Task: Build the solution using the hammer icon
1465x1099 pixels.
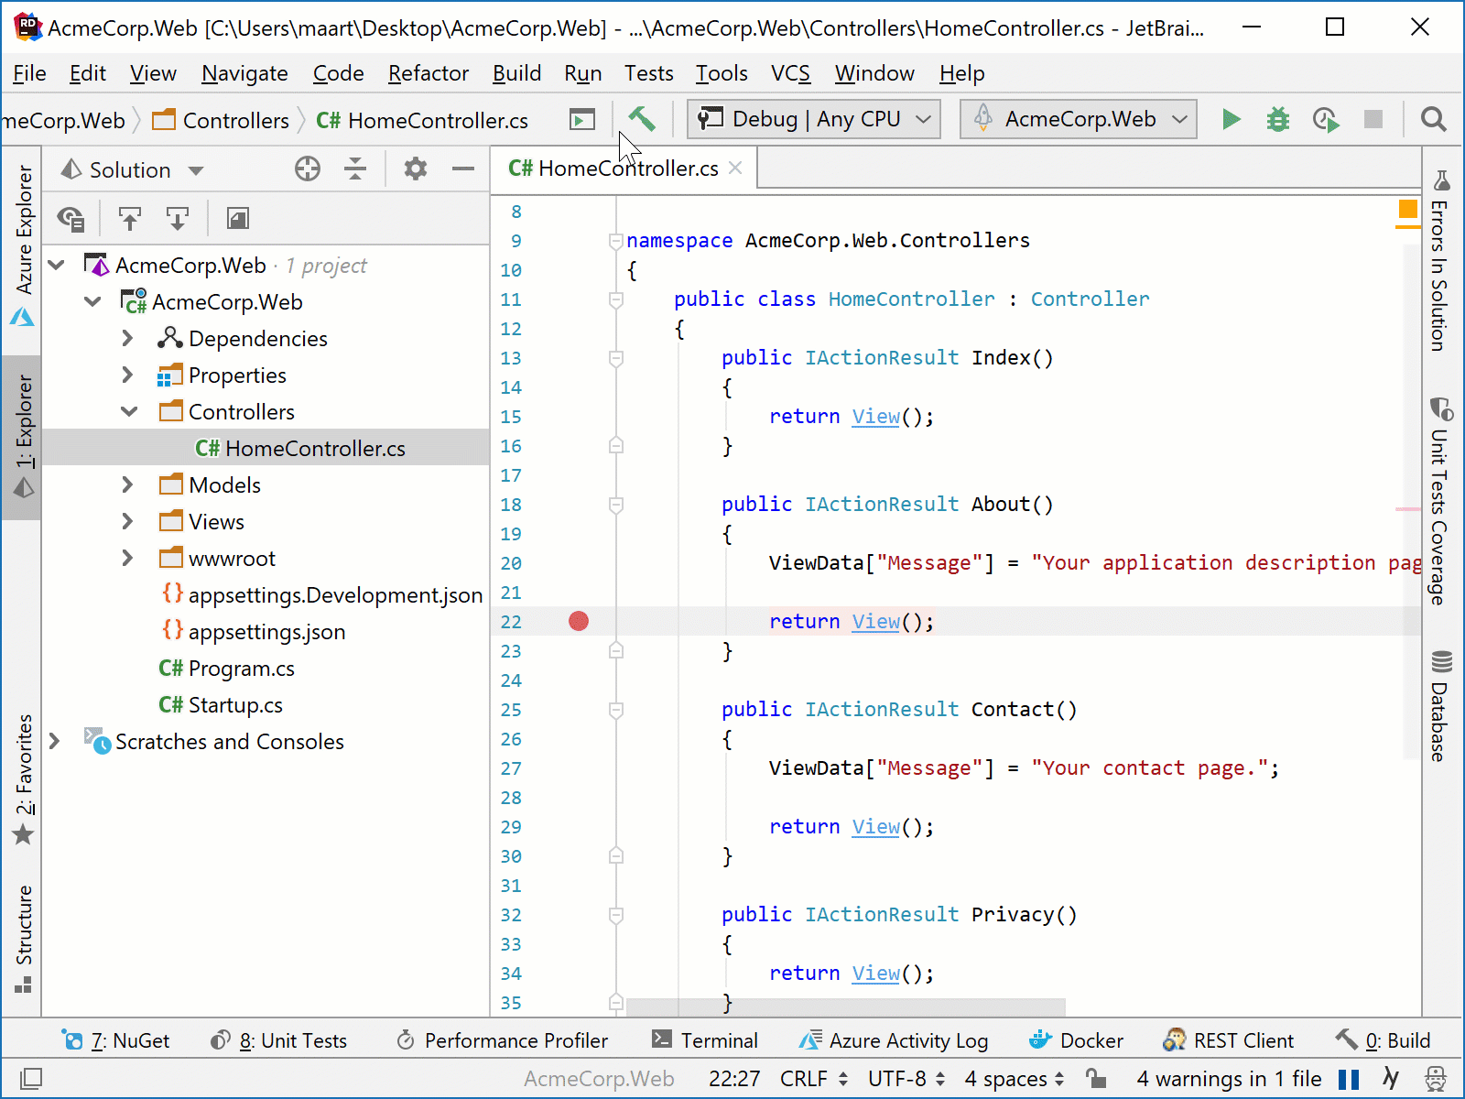Action: click(641, 118)
